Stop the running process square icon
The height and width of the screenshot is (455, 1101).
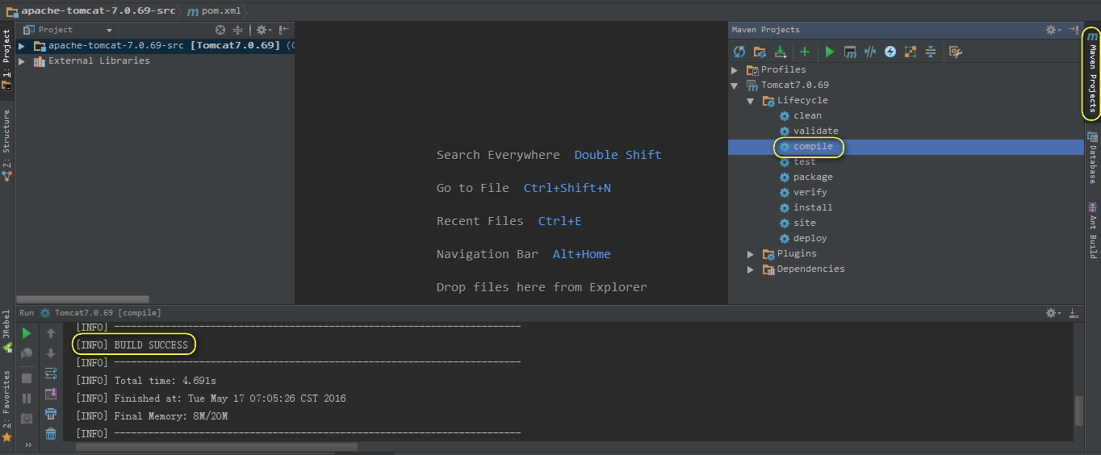[27, 378]
